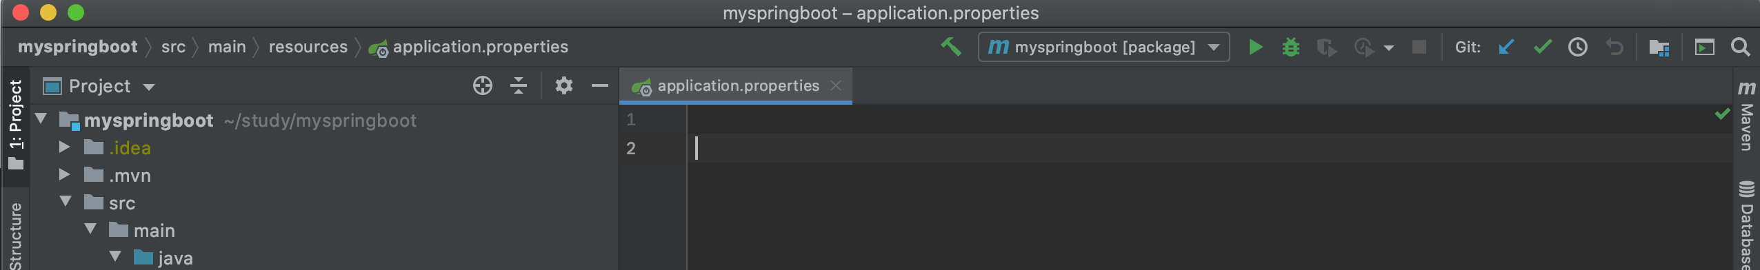Build the project with the hammer icon
1760x270 pixels.
(951, 47)
